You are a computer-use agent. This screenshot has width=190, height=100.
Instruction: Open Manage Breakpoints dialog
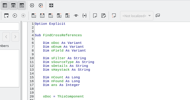coord(68,16)
